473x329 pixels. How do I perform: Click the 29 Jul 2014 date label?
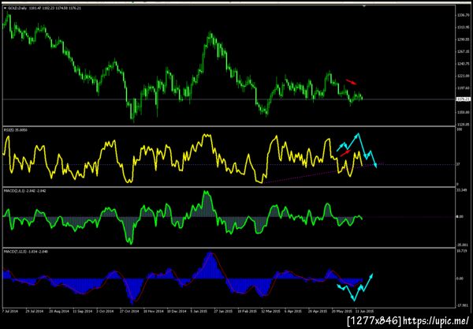(x=34, y=311)
